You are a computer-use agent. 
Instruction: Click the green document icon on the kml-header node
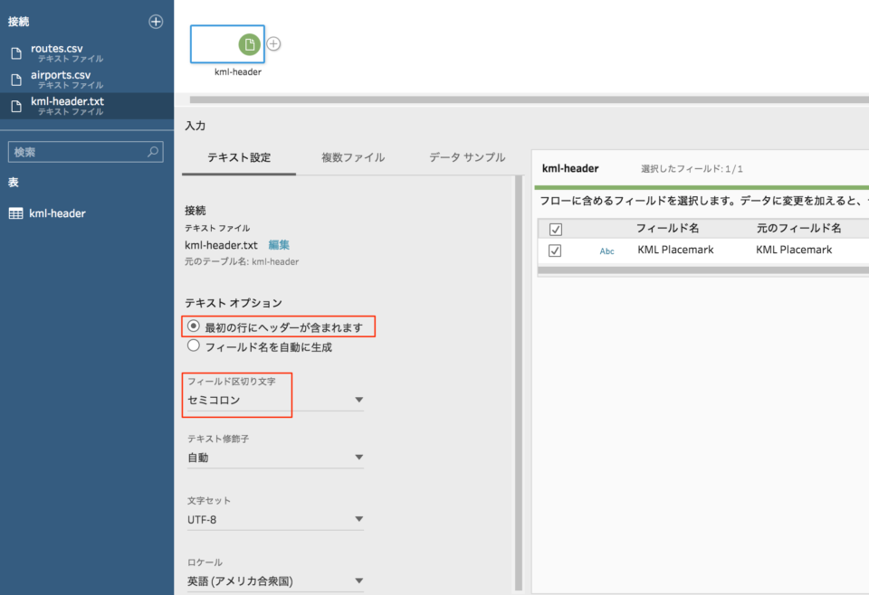tap(251, 43)
